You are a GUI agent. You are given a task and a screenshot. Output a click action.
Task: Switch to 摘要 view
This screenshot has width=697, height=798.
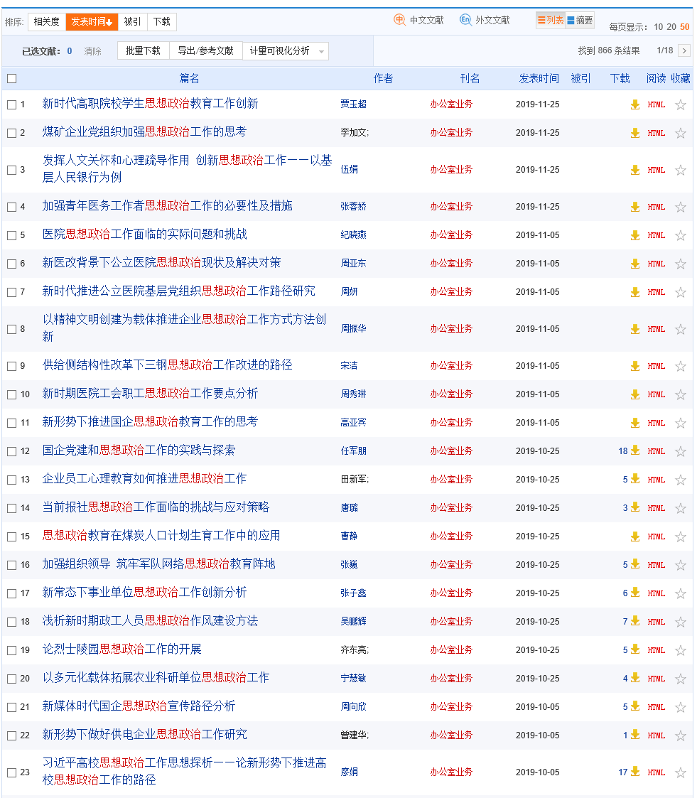(x=580, y=21)
